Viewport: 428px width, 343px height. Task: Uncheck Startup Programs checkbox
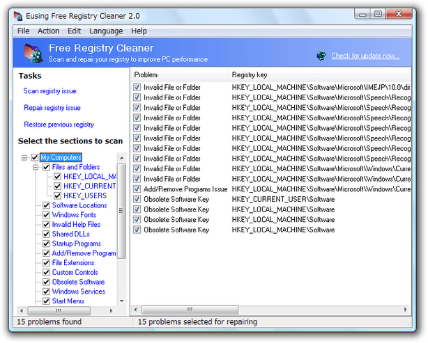coord(46,244)
